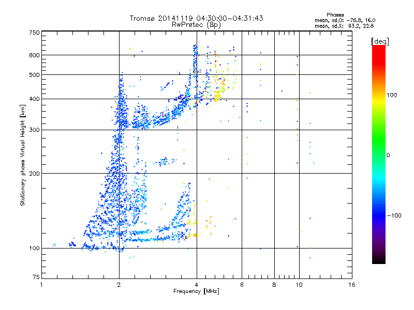
Task: Click the y-axis '300' tick label
Action: (34, 130)
